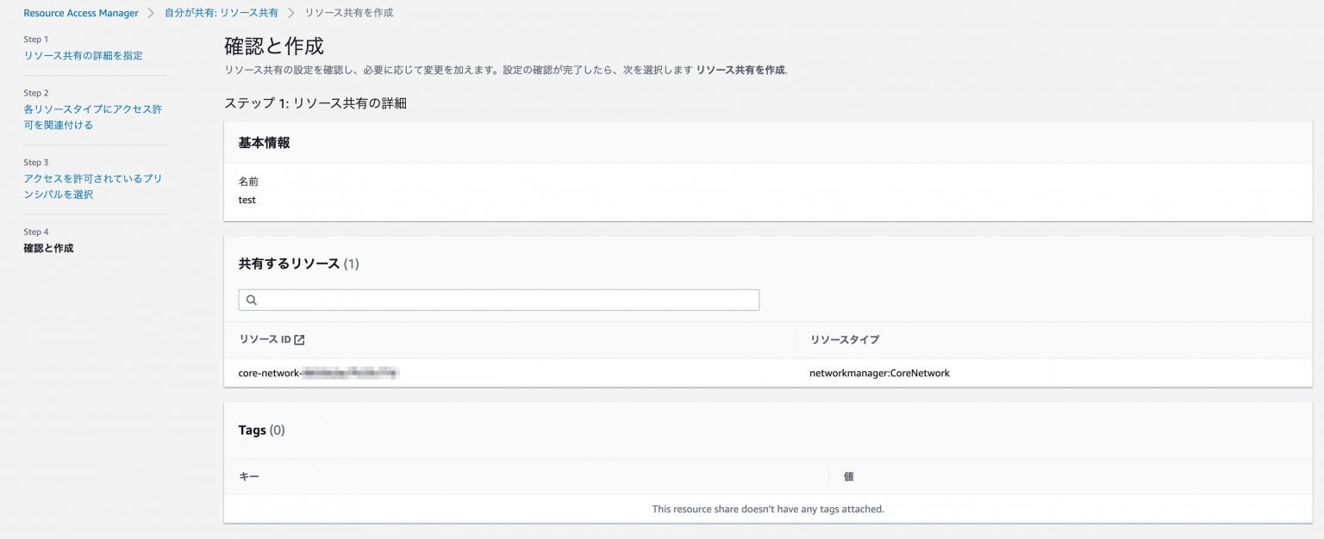
Task: Open the Resource Access Manager breadcrumb link
Action: pyautogui.click(x=81, y=13)
